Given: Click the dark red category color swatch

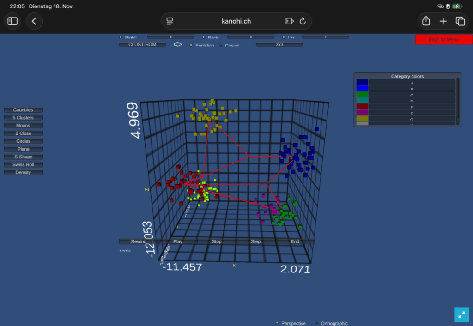Looking at the screenshot, I should [x=362, y=106].
